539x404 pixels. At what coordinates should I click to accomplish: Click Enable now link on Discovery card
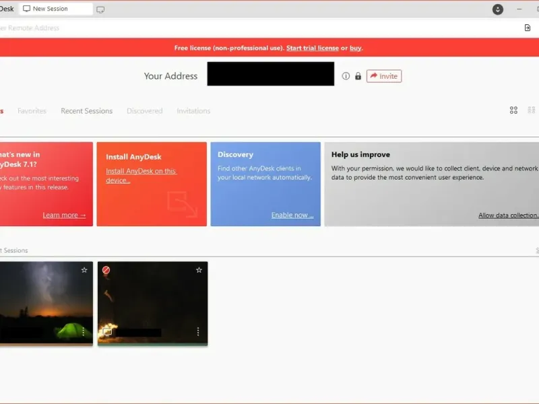(x=292, y=215)
